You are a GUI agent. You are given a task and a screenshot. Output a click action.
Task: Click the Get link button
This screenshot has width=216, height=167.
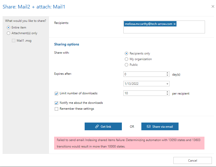pos(103,126)
